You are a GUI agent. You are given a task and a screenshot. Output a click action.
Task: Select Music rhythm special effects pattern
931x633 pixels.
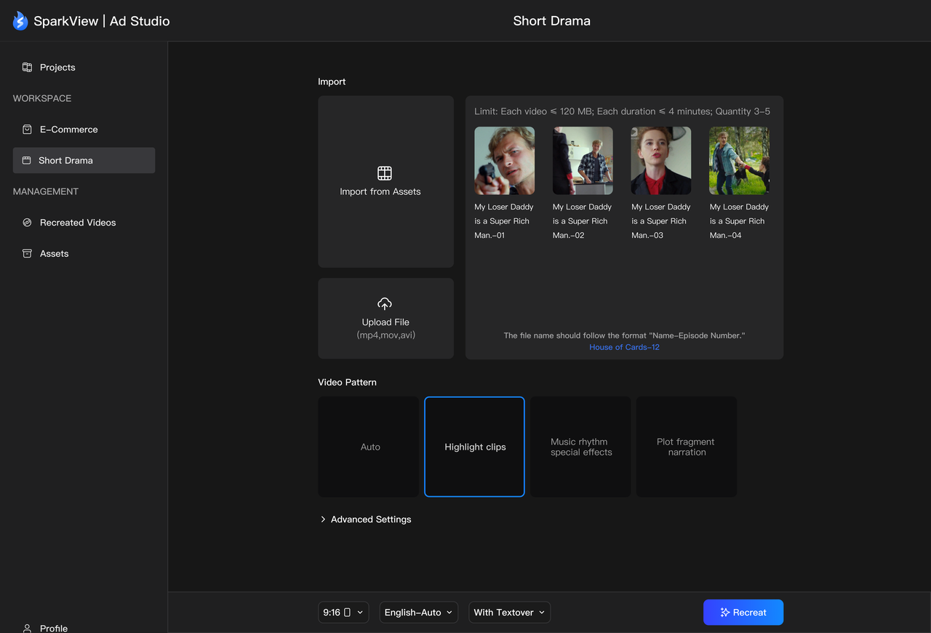tap(580, 447)
